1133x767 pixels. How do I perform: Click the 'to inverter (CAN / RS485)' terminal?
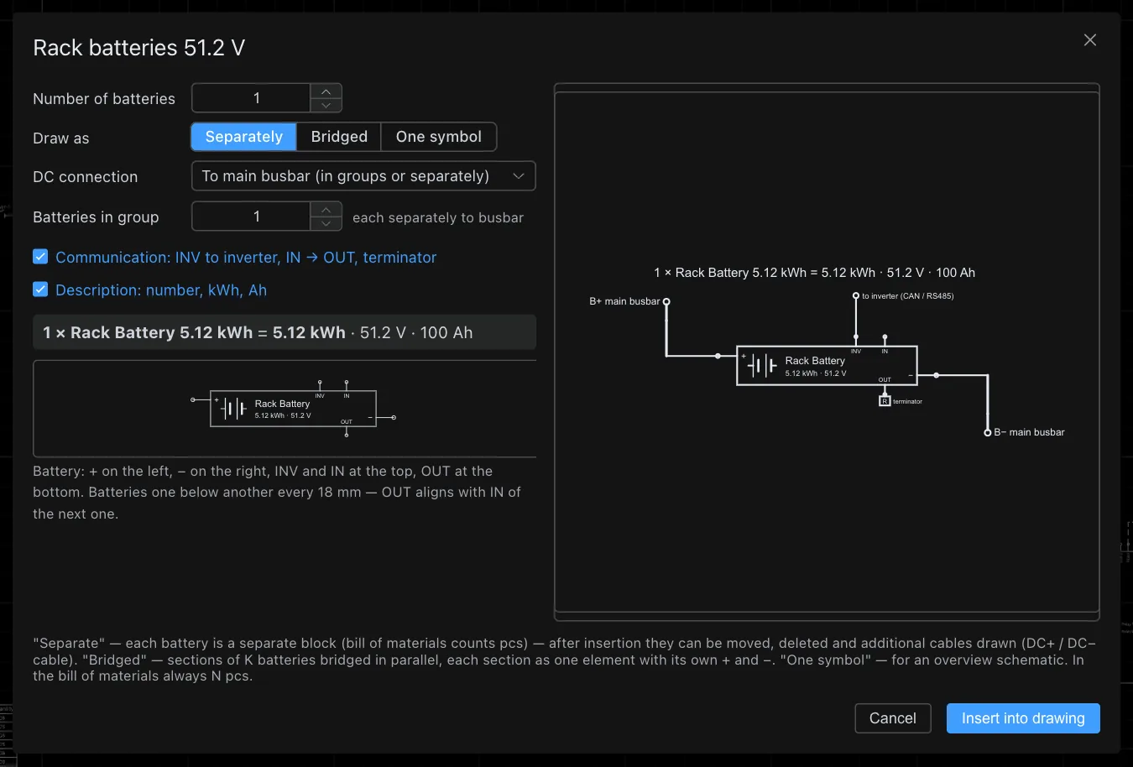coord(856,295)
